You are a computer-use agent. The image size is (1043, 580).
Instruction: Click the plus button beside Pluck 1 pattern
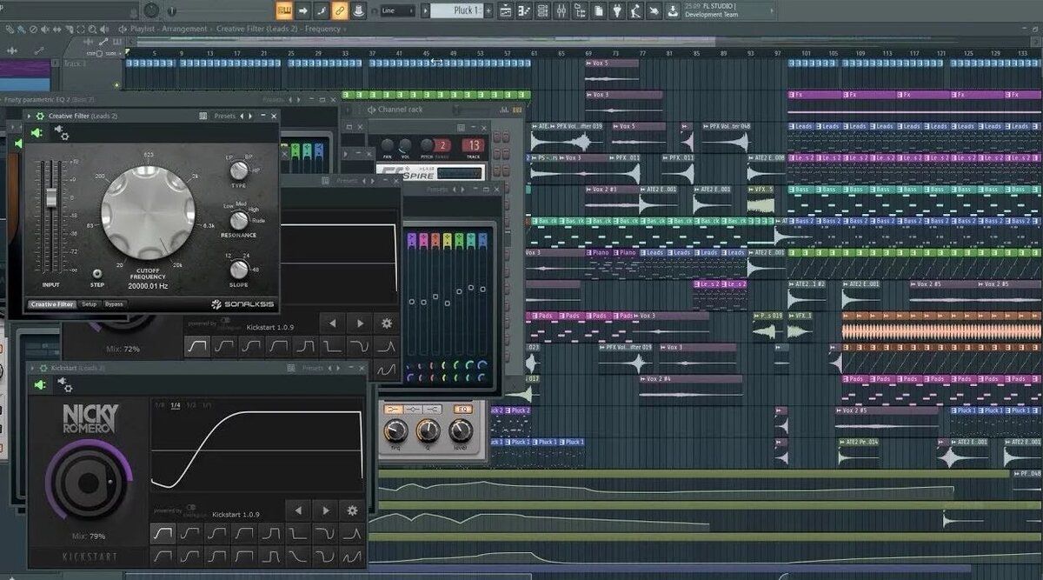click(x=489, y=10)
